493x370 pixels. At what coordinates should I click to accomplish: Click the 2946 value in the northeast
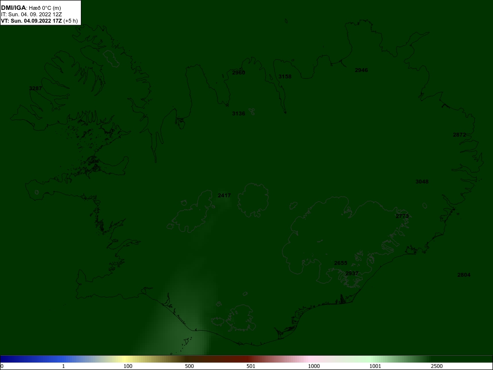click(x=361, y=70)
